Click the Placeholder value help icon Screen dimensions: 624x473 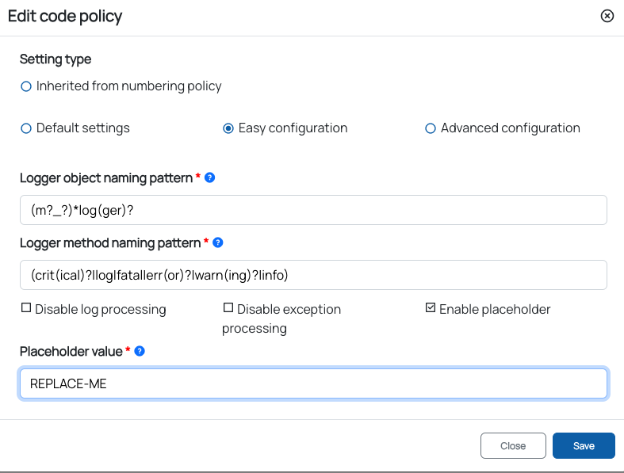[140, 350]
